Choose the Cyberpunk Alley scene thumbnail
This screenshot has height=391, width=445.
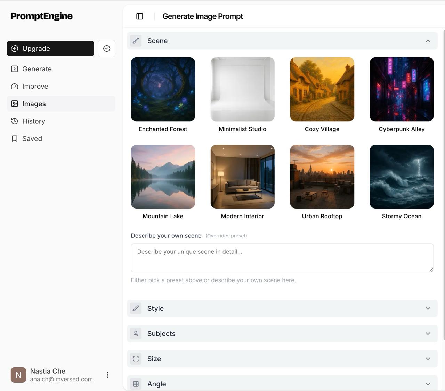click(x=402, y=89)
